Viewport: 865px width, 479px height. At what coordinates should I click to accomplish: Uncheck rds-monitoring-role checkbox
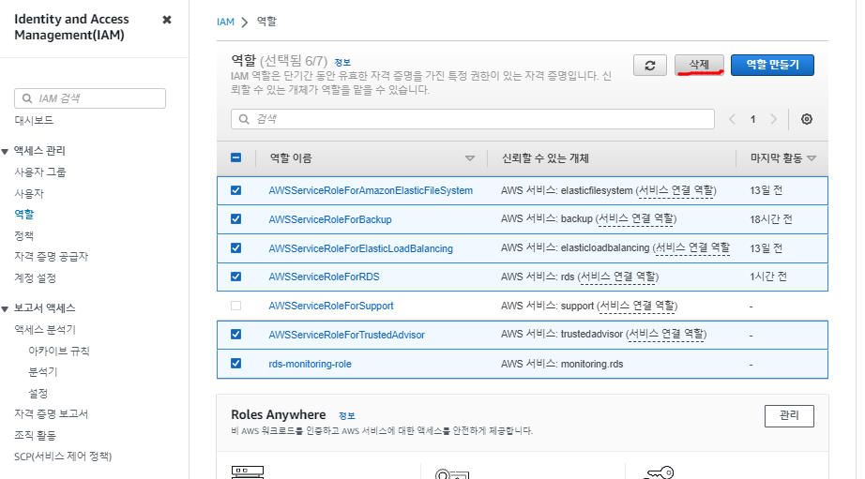[235, 364]
